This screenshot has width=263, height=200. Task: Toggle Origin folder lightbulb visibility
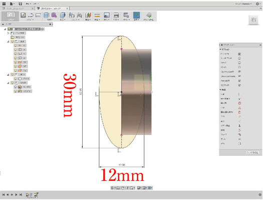12,41
